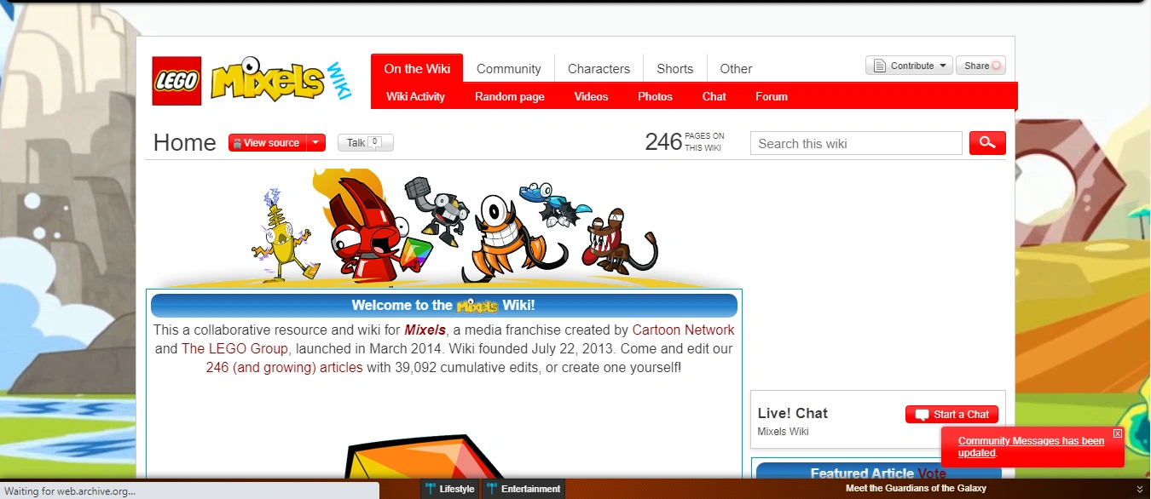Image resolution: width=1151 pixels, height=499 pixels.
Task: Open the Photos submenu item
Action: (x=655, y=96)
